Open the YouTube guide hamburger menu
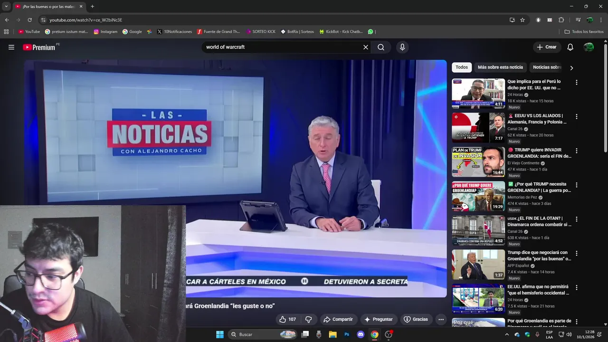Screen dimensions: 608x342 11,47
